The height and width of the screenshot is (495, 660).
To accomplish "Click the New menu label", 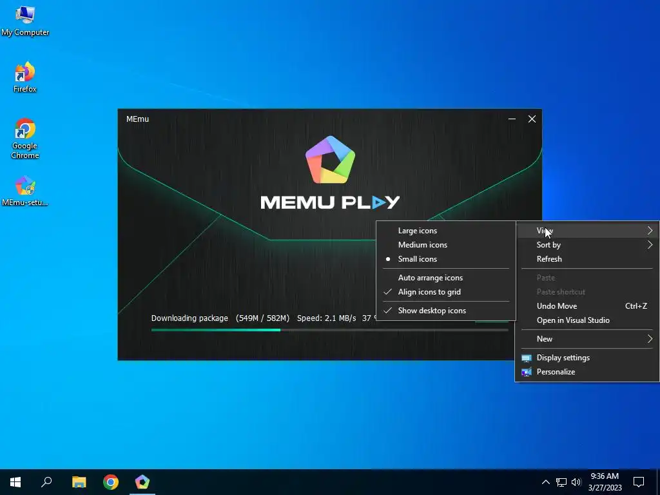I will pos(544,339).
